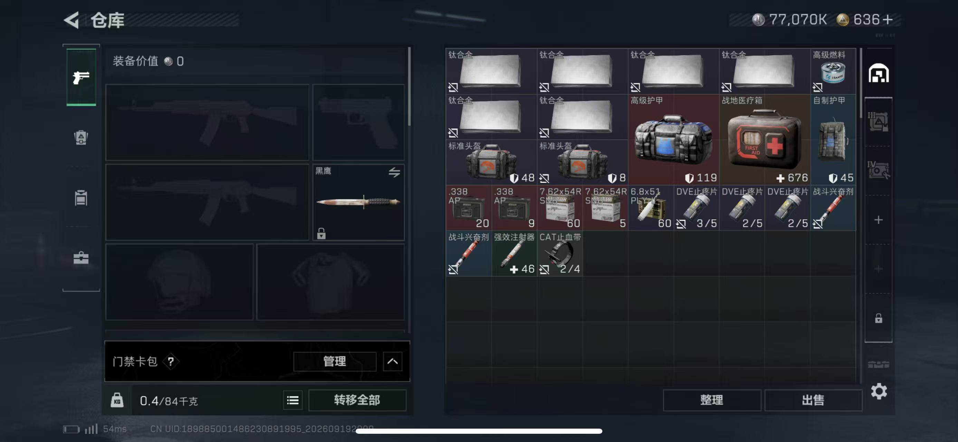Click the equipment panel vertical scrollbar

coord(409,86)
